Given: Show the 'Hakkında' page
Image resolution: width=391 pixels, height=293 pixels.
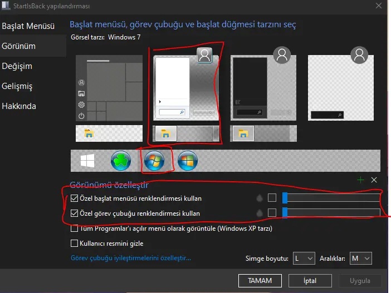Looking at the screenshot, I should (x=19, y=106).
